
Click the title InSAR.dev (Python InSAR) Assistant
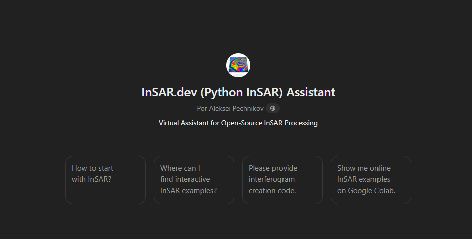tap(238, 92)
